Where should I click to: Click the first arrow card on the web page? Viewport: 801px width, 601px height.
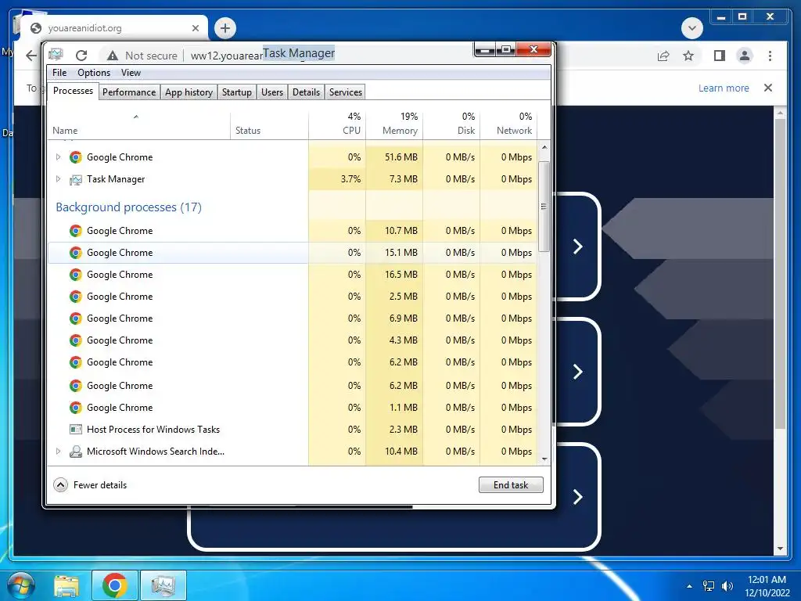578,247
